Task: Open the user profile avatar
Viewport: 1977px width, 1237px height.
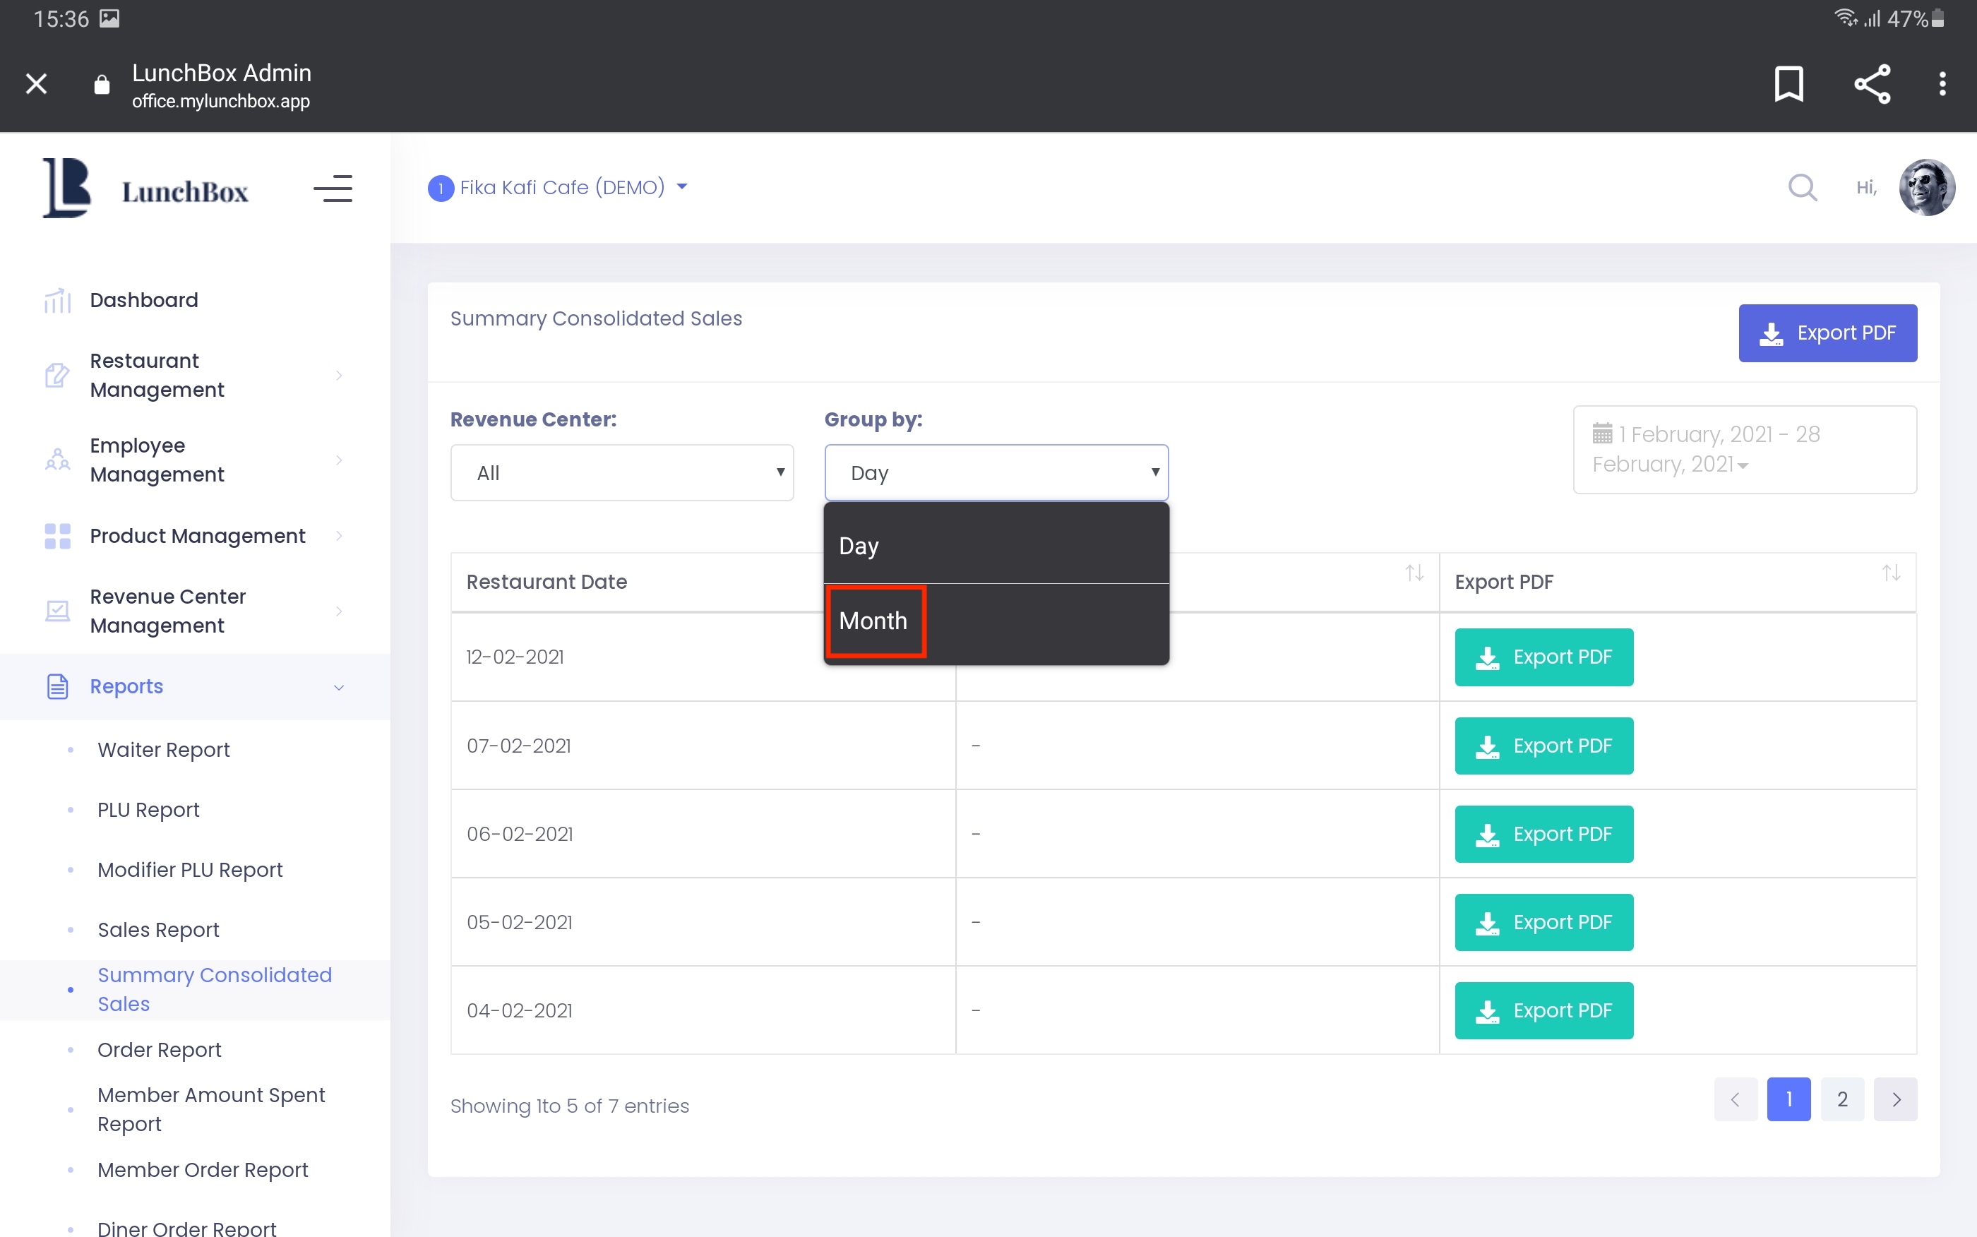Action: pyautogui.click(x=1926, y=187)
